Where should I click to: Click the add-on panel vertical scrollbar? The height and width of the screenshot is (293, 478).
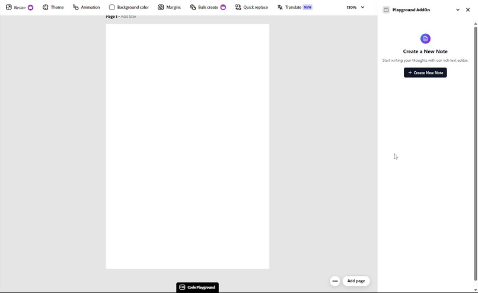click(476, 154)
